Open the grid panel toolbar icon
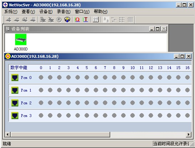Image resolution: width=195 pixels, height=148 pixels. coord(96,20)
